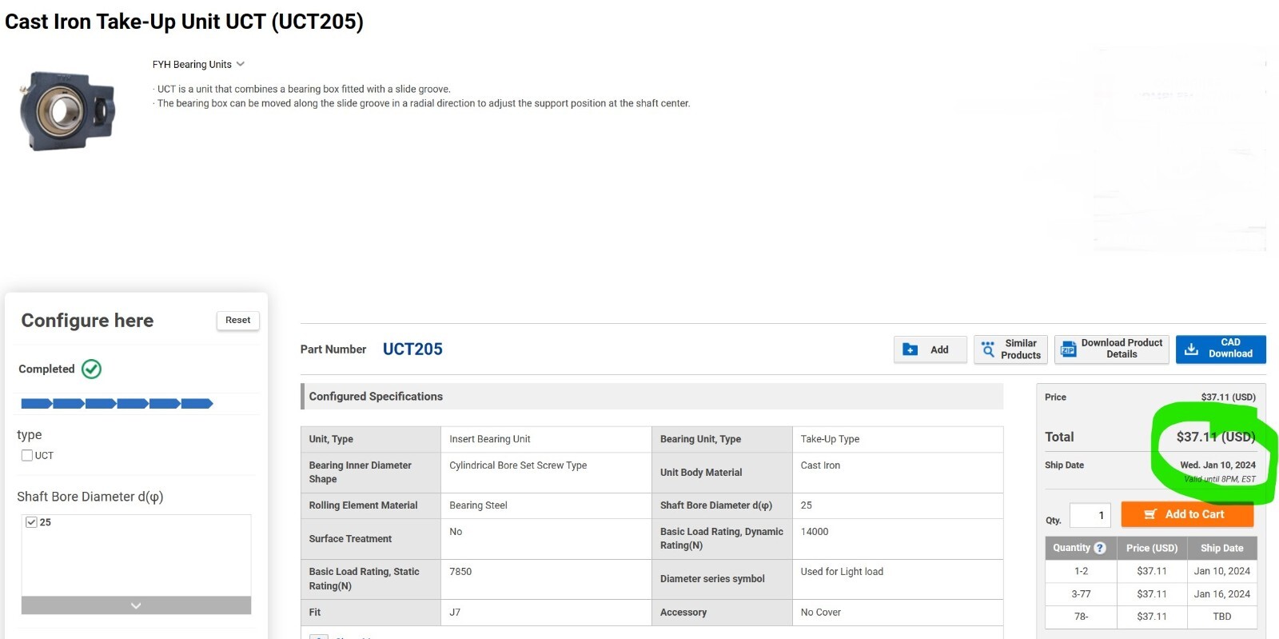Check the UCT type checkbox
Image resolution: width=1279 pixels, height=639 pixels.
(27, 455)
